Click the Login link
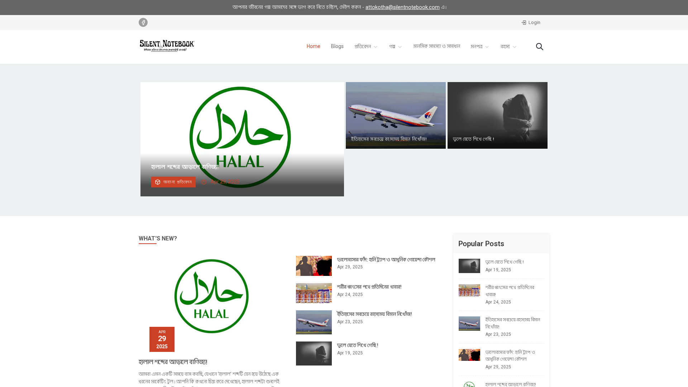Image resolution: width=688 pixels, height=387 pixels. pyautogui.click(x=531, y=23)
